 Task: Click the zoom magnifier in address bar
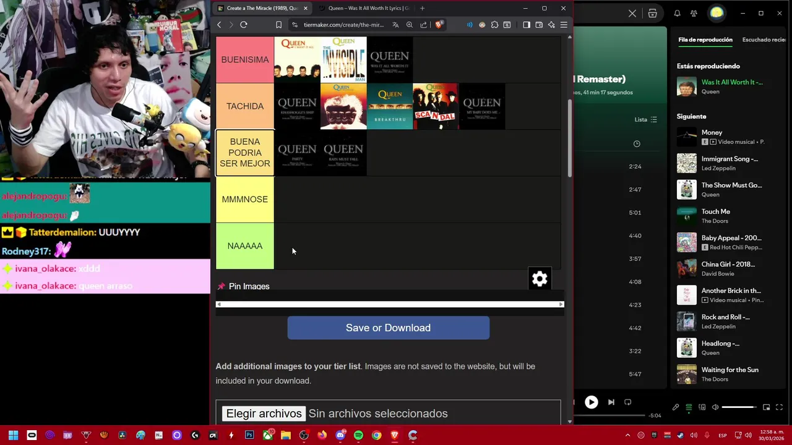coord(410,25)
